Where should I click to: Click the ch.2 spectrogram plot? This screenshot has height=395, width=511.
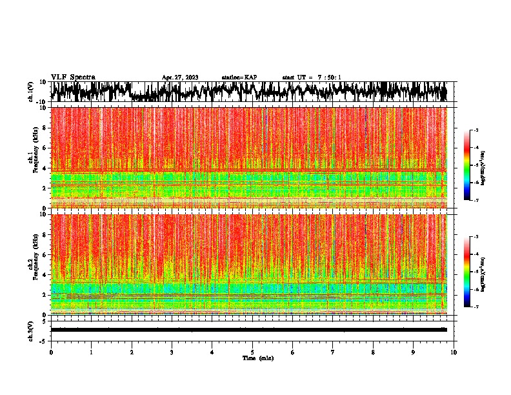(248, 265)
